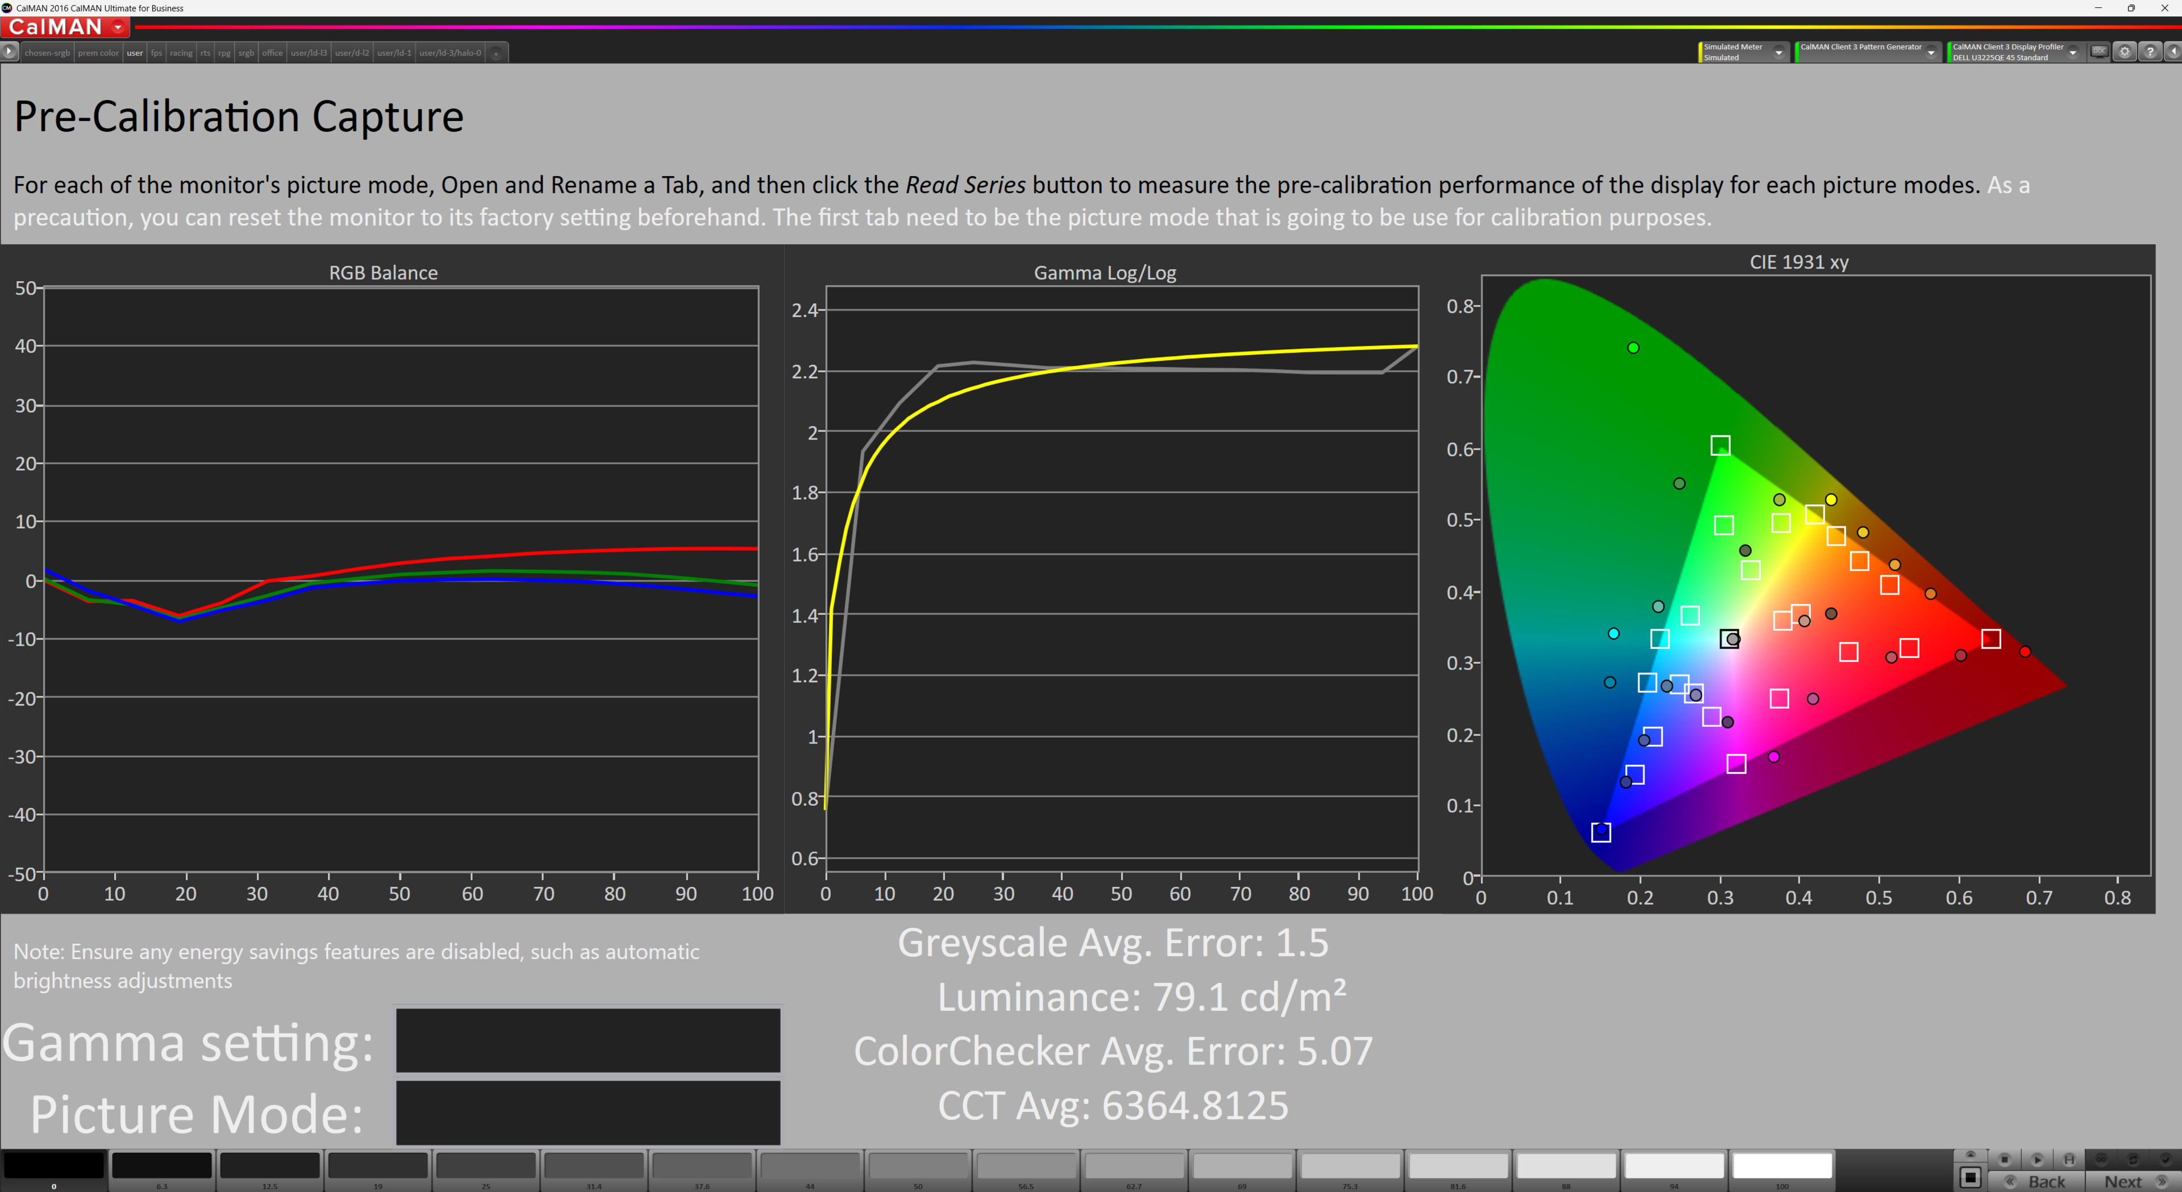Open the Display Profiler dropdown
Screen dimensions: 2182x1192
2073,52
